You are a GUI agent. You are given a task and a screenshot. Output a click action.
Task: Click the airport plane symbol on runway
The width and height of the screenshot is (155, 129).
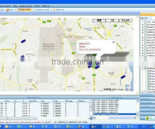pos(58,36)
